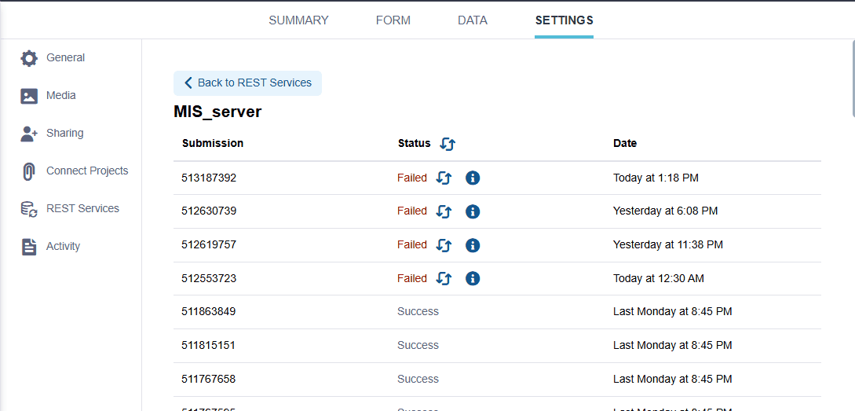Image resolution: width=855 pixels, height=411 pixels.
Task: Open Connect Projects in the sidebar
Action: [87, 171]
